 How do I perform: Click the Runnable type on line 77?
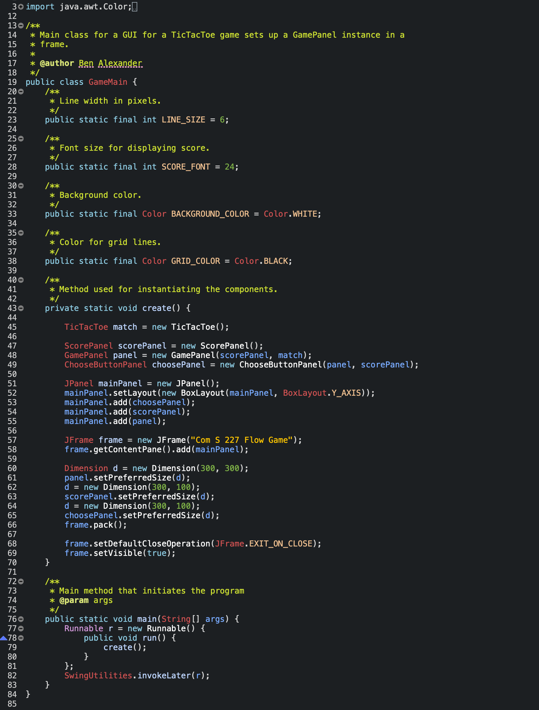(84, 629)
